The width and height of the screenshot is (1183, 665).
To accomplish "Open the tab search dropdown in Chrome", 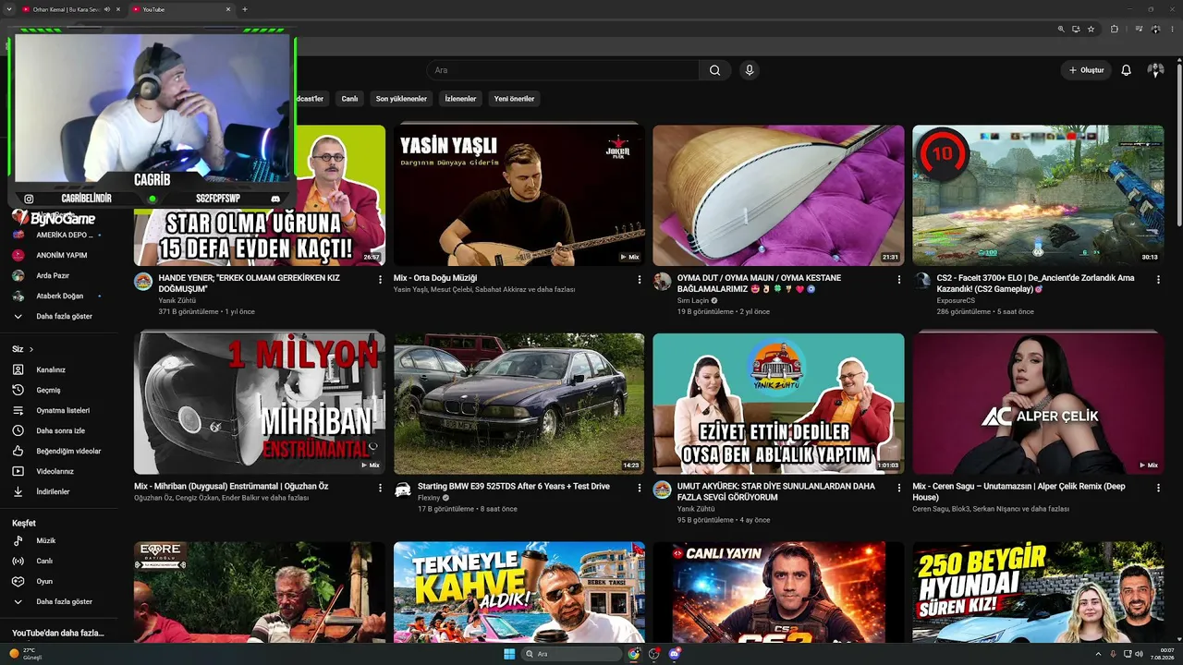I will point(10,9).
